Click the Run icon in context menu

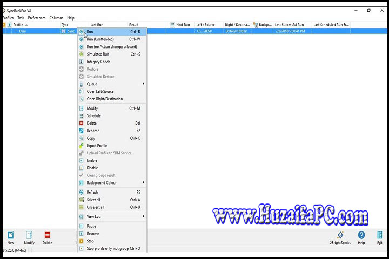[81, 32]
